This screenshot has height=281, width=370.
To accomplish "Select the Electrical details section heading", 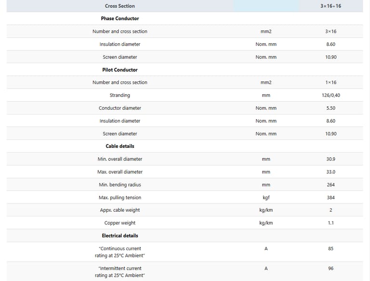I will point(120,236).
